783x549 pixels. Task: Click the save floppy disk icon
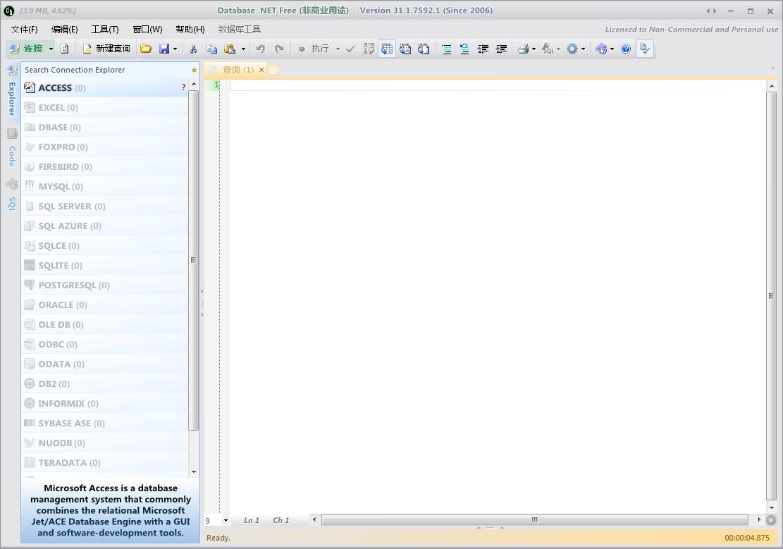[164, 49]
